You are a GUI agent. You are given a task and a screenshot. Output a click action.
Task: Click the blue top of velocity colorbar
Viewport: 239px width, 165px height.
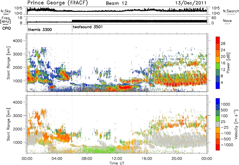218,101
